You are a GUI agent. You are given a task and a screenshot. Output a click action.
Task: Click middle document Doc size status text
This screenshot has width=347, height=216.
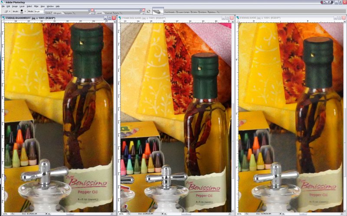[x=146, y=214]
